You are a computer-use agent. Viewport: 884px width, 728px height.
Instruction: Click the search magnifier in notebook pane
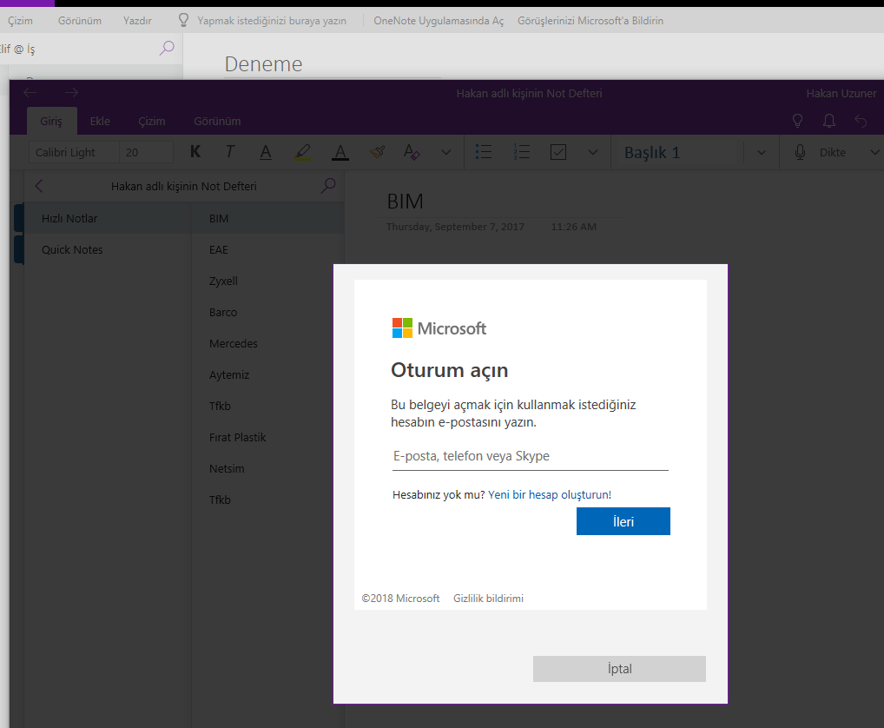328,186
